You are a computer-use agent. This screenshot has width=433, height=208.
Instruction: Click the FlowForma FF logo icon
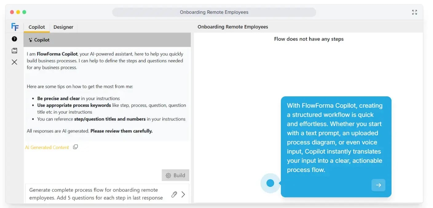(14, 27)
